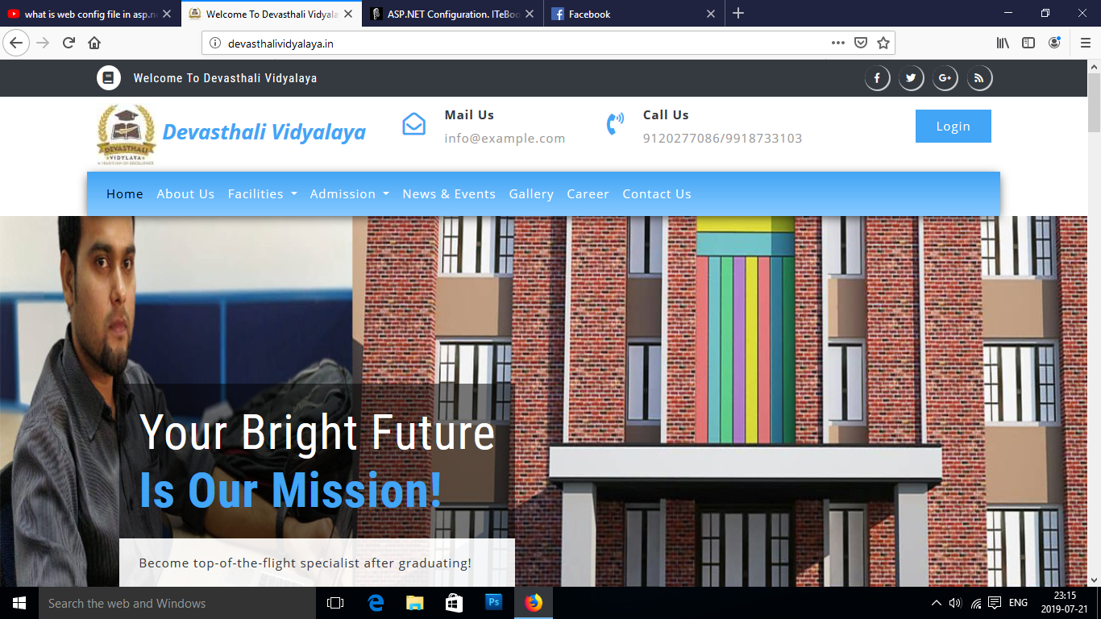
Task: Click the phone Call Us icon
Action: (615, 124)
